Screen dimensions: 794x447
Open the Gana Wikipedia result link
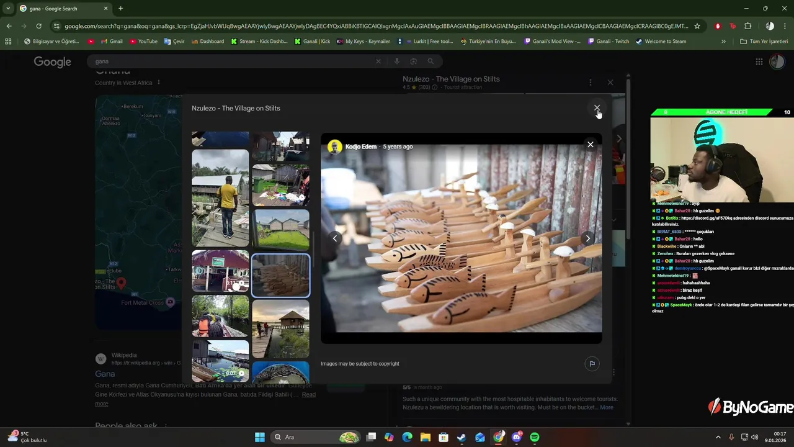click(x=105, y=374)
